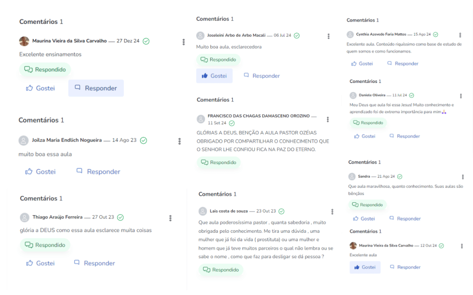This screenshot has width=473, height=295.
Task: Click Maurina Vieira's profile avatar photo
Action: [24, 41]
